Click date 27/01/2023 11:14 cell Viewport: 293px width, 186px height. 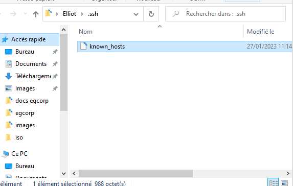click(x=269, y=46)
